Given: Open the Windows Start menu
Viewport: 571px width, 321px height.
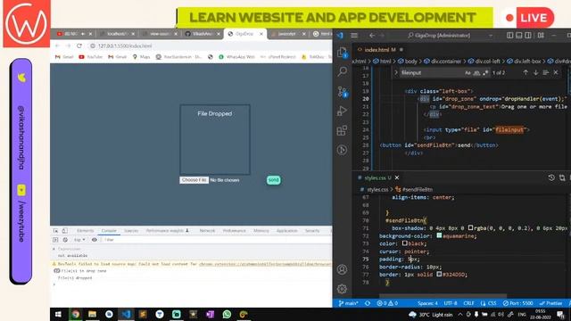Looking at the screenshot, I should [58, 314].
